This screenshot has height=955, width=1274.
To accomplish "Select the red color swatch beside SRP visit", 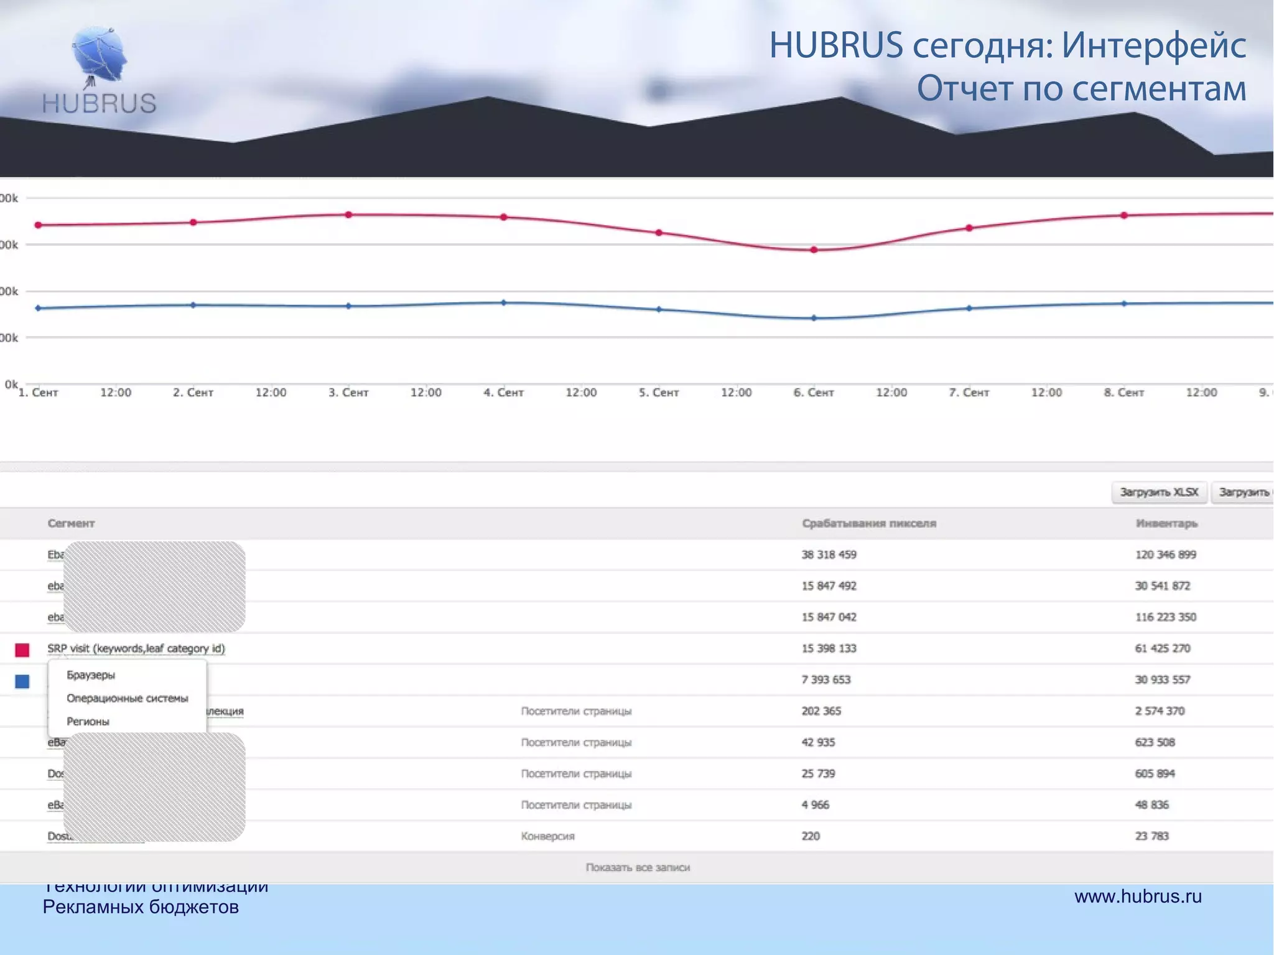I will (x=22, y=650).
